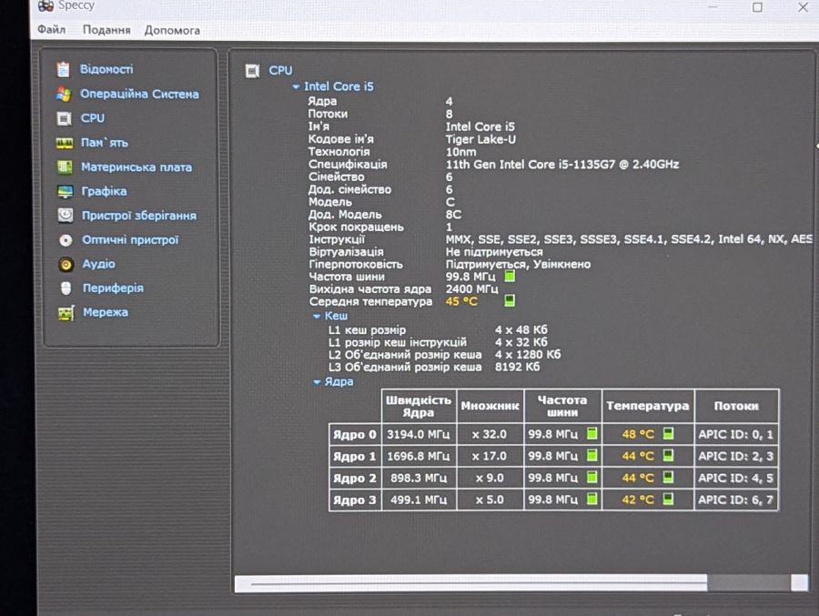This screenshot has height=616, width=819.
Task: Collapse the Кеш section arrow
Action: 317,316
